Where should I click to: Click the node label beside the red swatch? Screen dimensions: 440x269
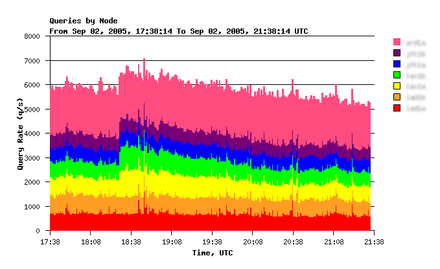pos(415,108)
